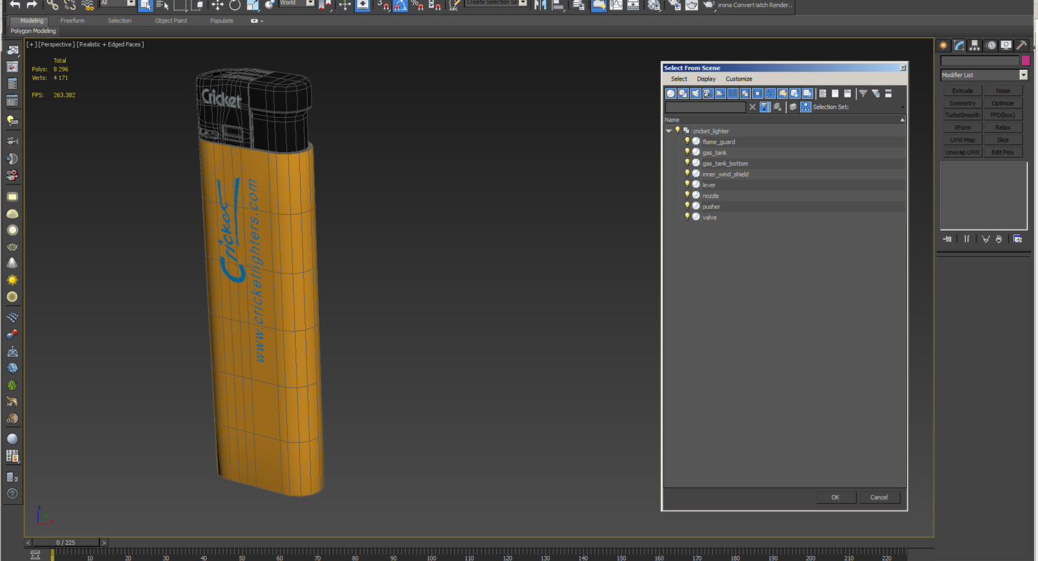
Task: Click Configure Modifier Sets icon
Action: pyautogui.click(x=1018, y=239)
